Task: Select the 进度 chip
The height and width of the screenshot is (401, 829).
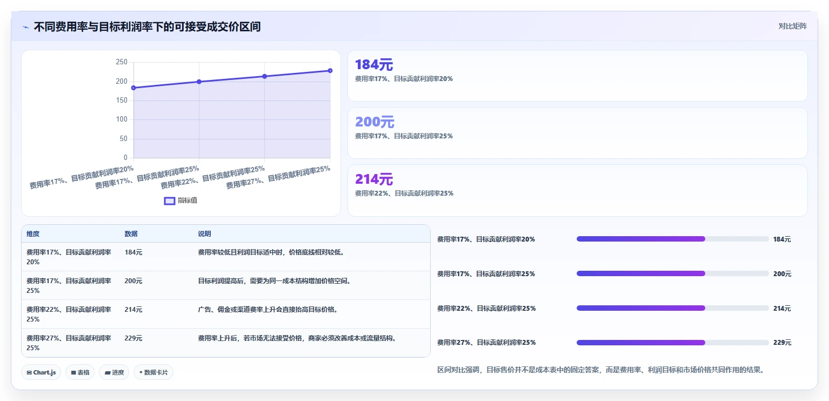Action: pyautogui.click(x=114, y=372)
